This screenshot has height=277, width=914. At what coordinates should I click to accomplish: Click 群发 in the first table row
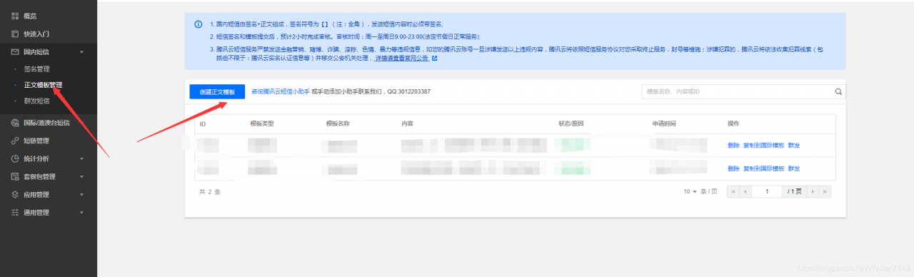794,145
